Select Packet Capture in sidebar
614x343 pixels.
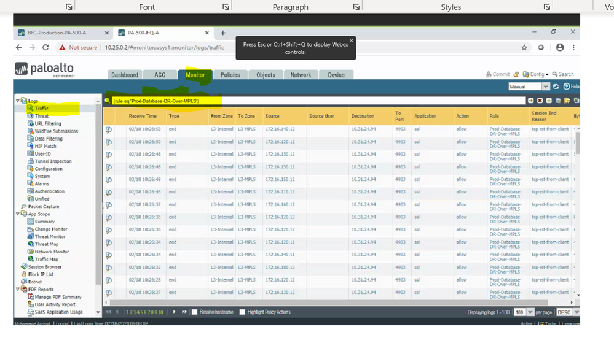[43, 207]
